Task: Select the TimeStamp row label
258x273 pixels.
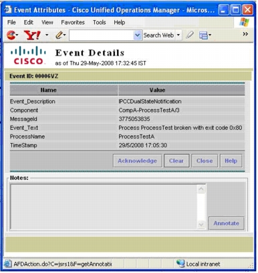Action: (x=23, y=145)
